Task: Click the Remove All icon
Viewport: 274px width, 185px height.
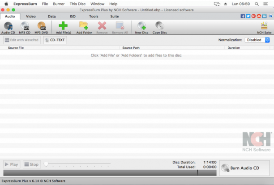Action: (120, 25)
